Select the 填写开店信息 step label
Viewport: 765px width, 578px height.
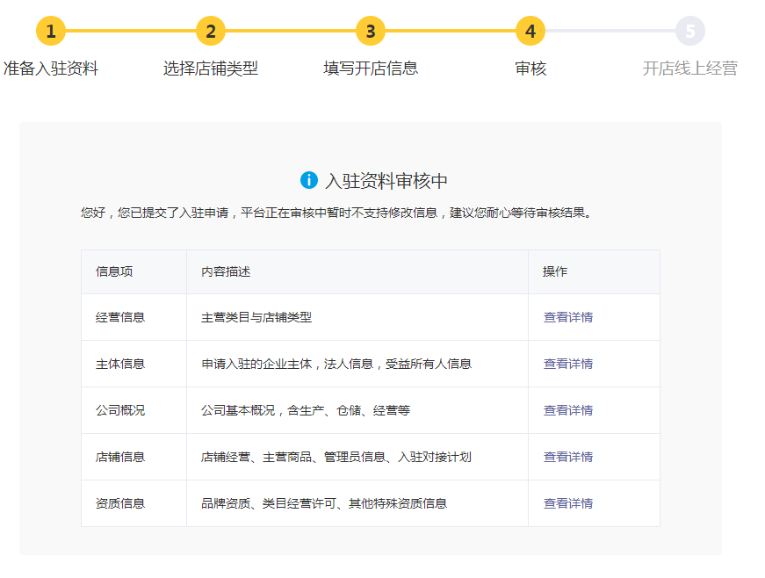pyautogui.click(x=371, y=69)
